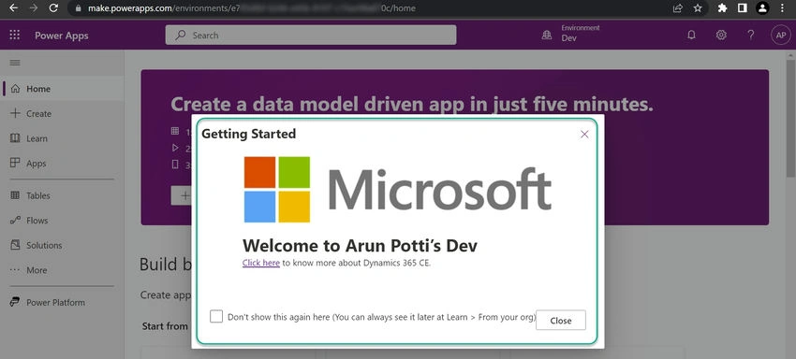Go back with browser back arrow
The image size is (796, 359).
click(14, 8)
